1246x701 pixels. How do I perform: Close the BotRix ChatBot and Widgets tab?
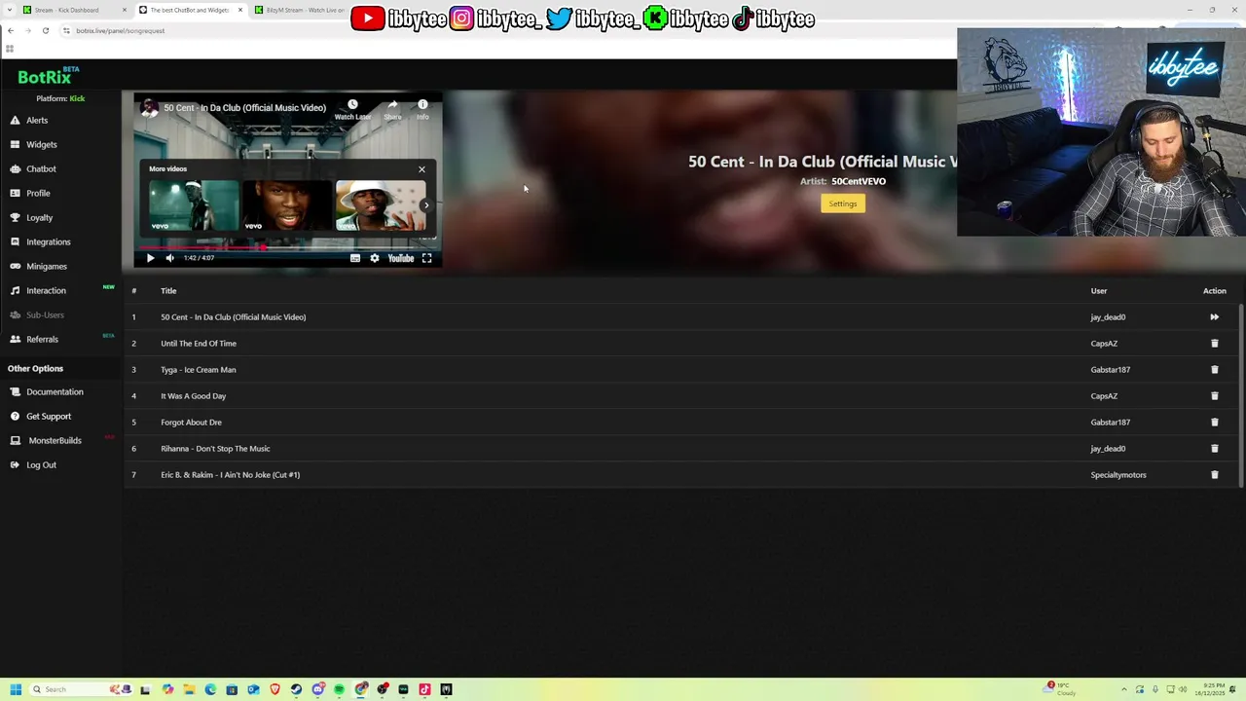pyautogui.click(x=240, y=10)
